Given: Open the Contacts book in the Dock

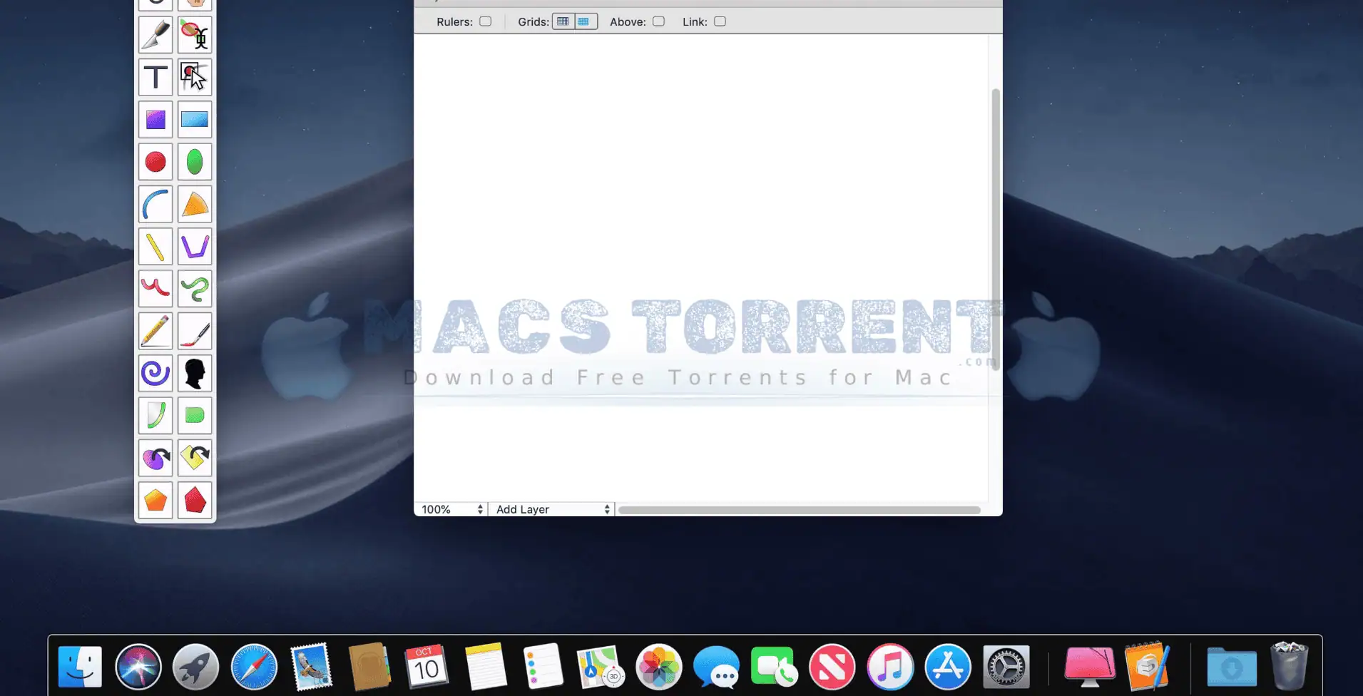Looking at the screenshot, I should click(369, 667).
